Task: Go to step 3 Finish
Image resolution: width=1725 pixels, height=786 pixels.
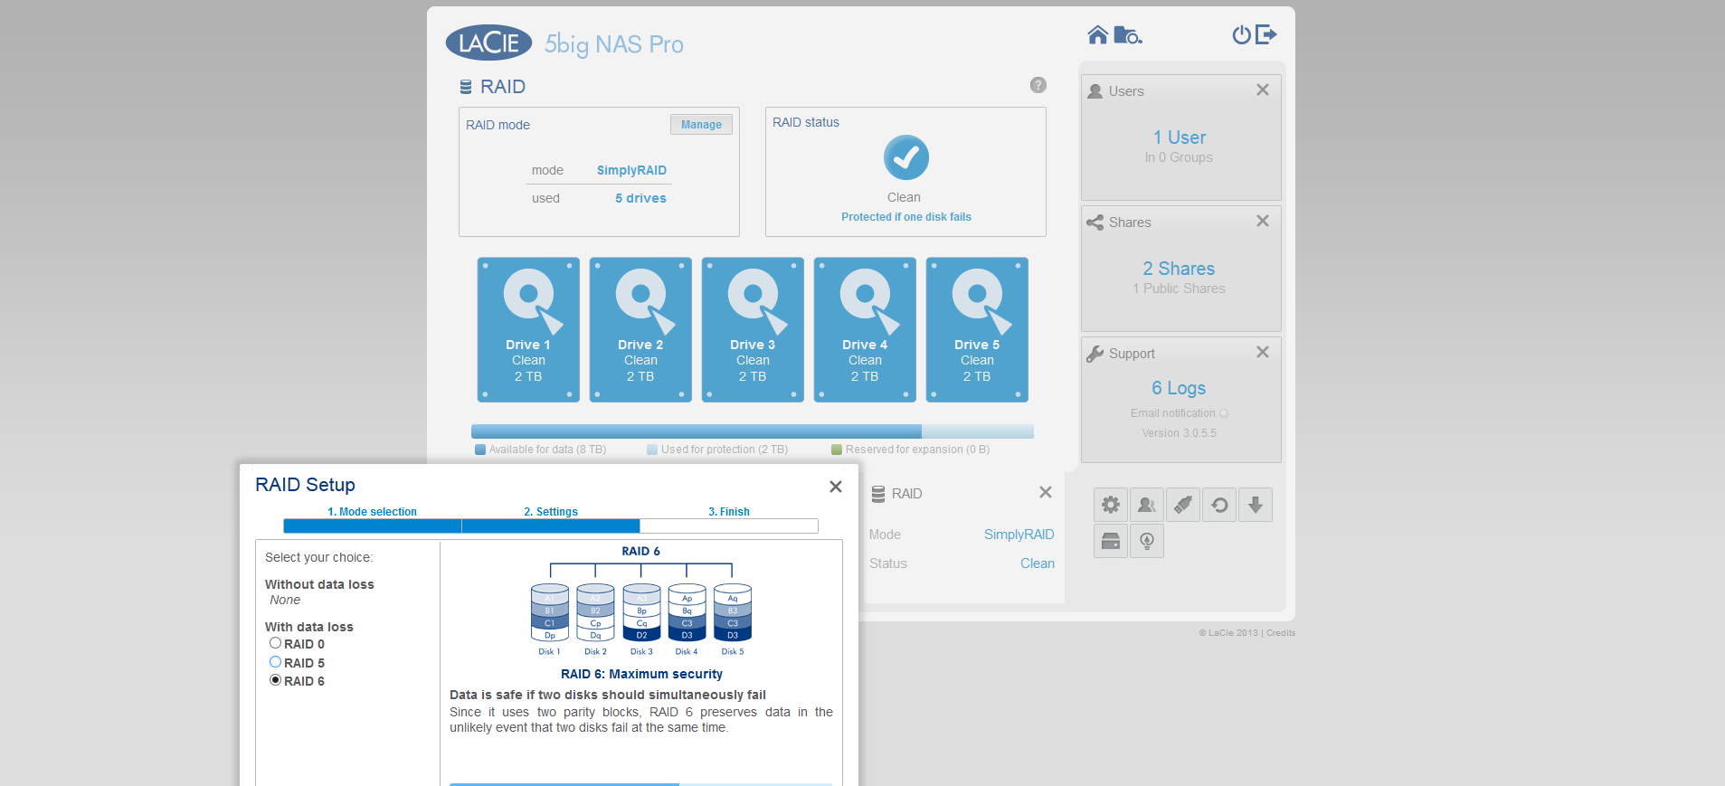Action: [x=729, y=512]
